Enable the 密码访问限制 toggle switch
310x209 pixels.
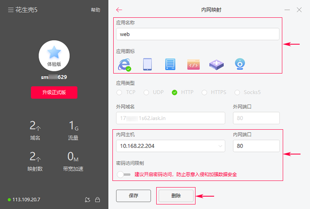(x=124, y=174)
